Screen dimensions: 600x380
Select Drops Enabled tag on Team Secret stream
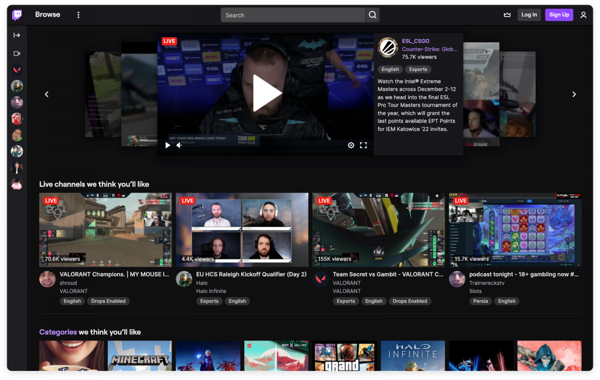coord(410,301)
